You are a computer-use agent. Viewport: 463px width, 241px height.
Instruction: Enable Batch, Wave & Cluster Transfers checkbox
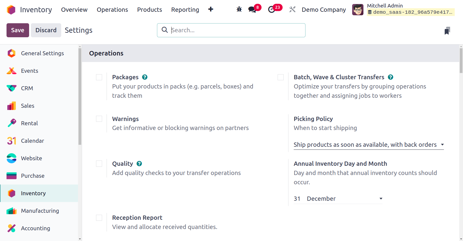(281, 77)
